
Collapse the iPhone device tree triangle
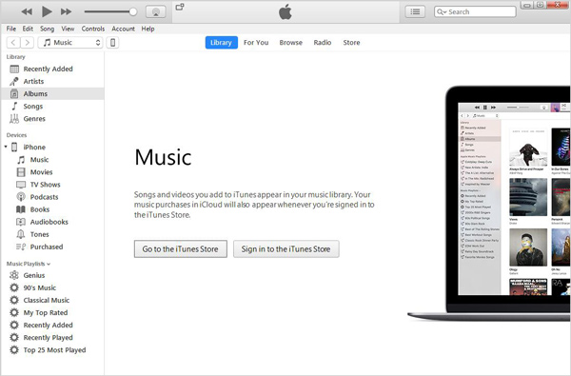coord(6,147)
